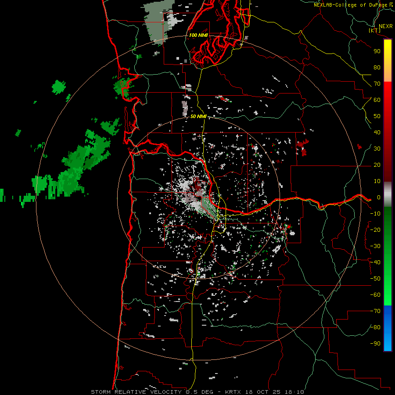Click the 30 value on velocity scale
The height and width of the screenshot is (395, 395).
[x=377, y=149]
